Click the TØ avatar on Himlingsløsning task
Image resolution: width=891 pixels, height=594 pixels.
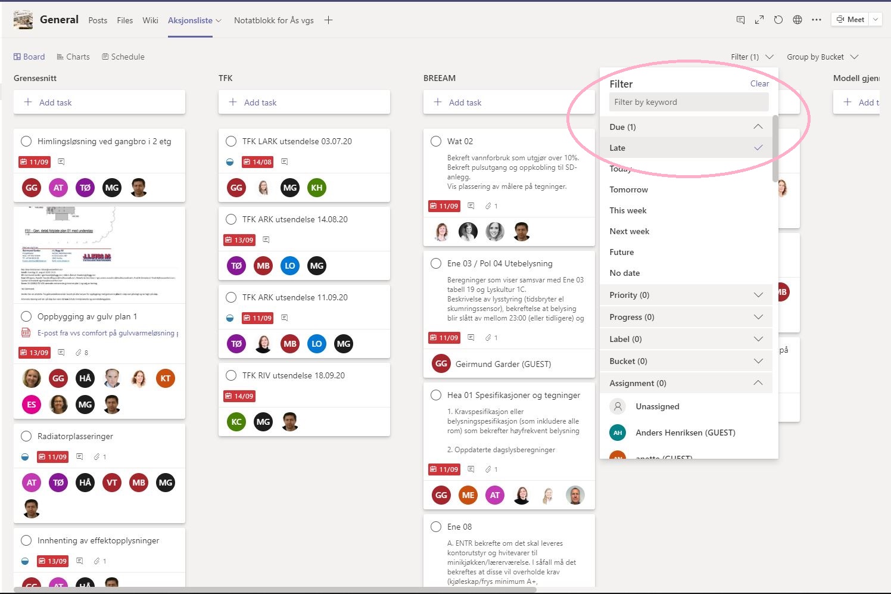85,188
